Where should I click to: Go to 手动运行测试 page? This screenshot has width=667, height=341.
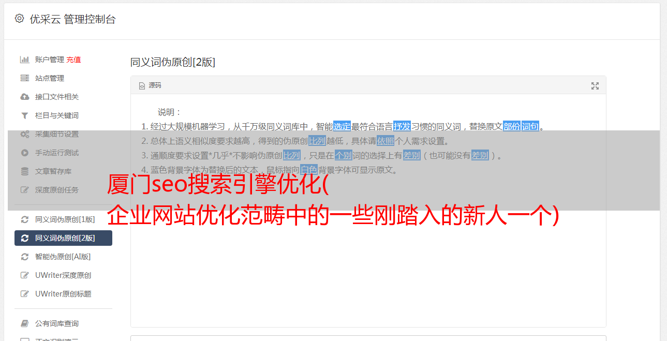(x=63, y=153)
